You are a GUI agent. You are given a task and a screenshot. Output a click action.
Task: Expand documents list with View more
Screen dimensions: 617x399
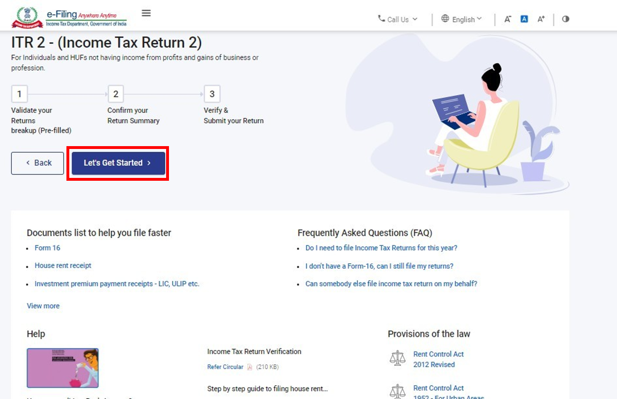pos(43,306)
